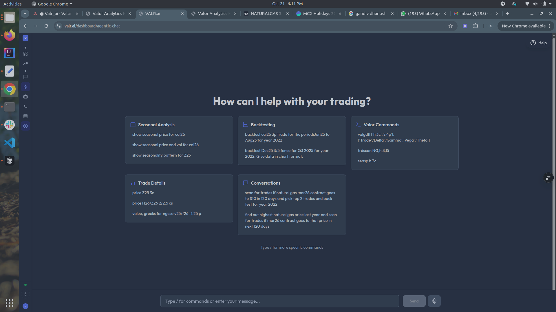Open the data table icon in the sidebar

(x=25, y=116)
